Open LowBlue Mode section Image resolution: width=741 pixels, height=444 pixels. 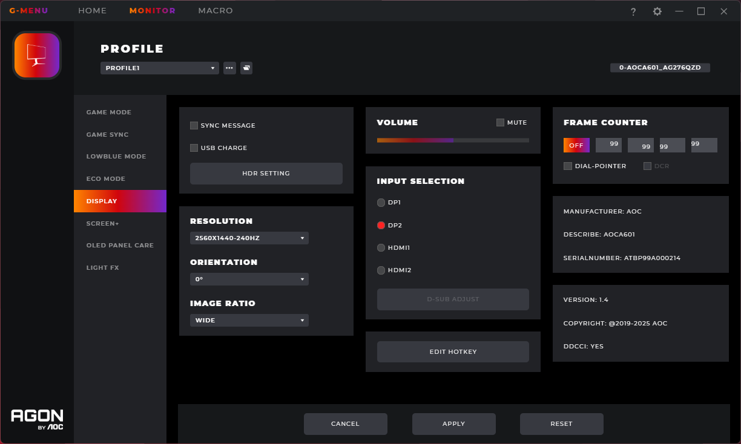(x=120, y=157)
